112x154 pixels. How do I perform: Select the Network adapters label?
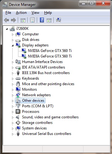36,95
